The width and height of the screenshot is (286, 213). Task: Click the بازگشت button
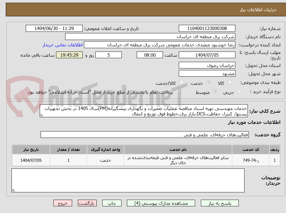(87, 203)
